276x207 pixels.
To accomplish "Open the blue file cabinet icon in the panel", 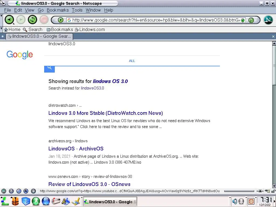I will pos(26,201).
